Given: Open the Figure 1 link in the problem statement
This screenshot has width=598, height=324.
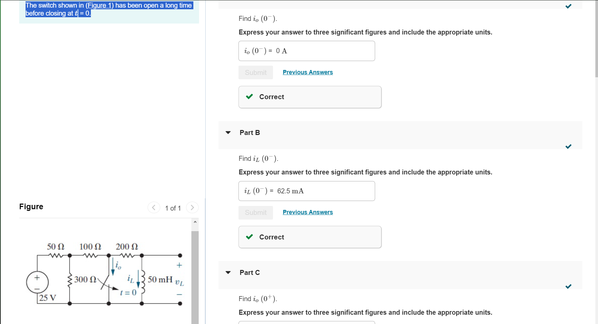Looking at the screenshot, I should point(99,5).
